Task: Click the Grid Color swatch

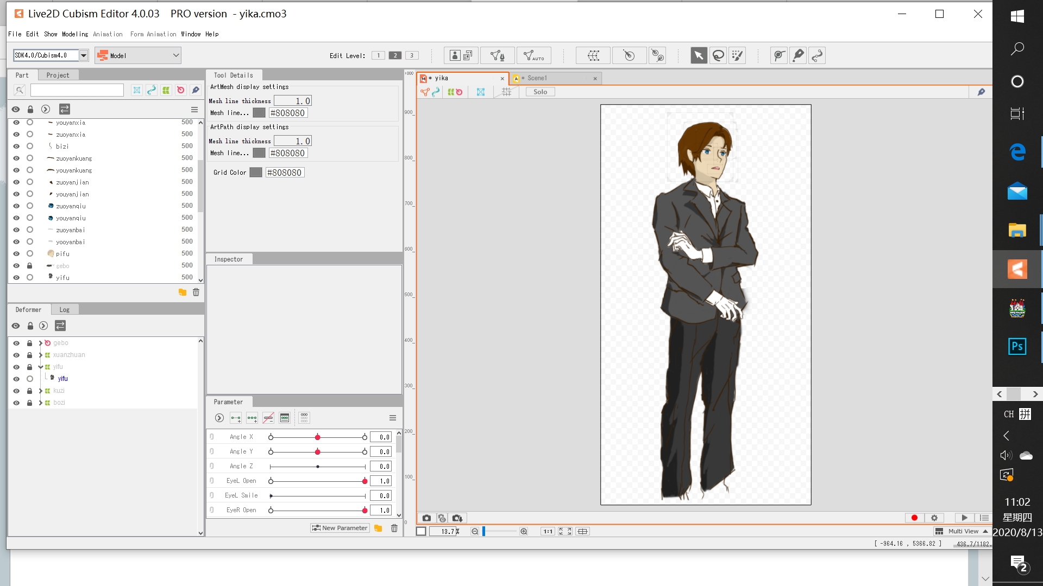Action: click(x=256, y=173)
